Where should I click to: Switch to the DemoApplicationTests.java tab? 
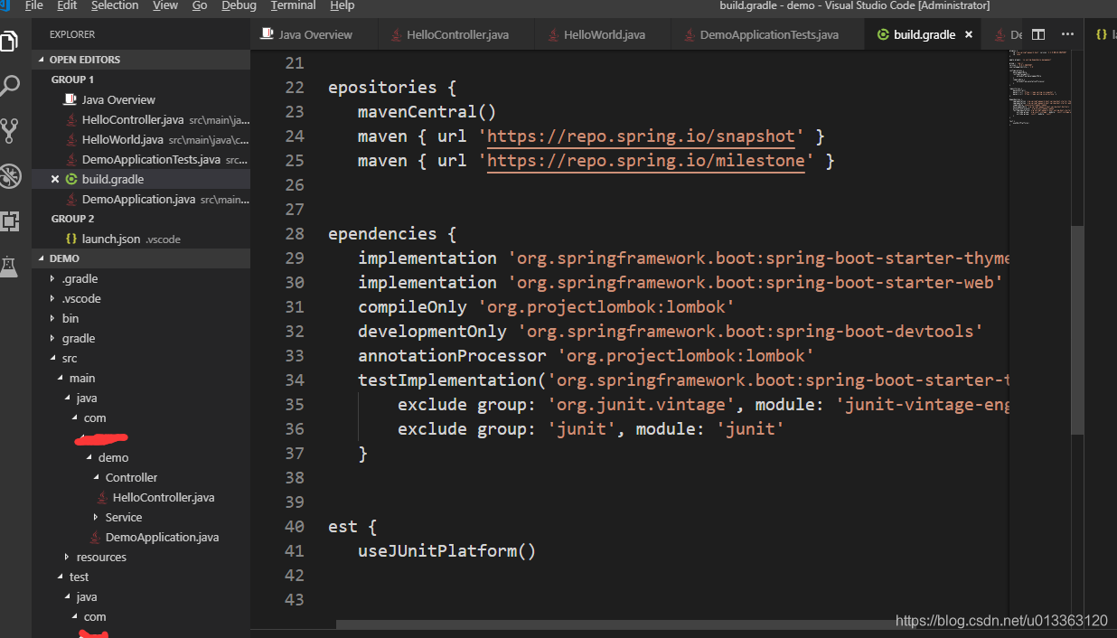tap(768, 34)
